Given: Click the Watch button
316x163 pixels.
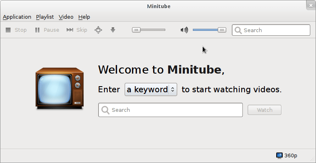Looking at the screenshot, I should [264, 110].
